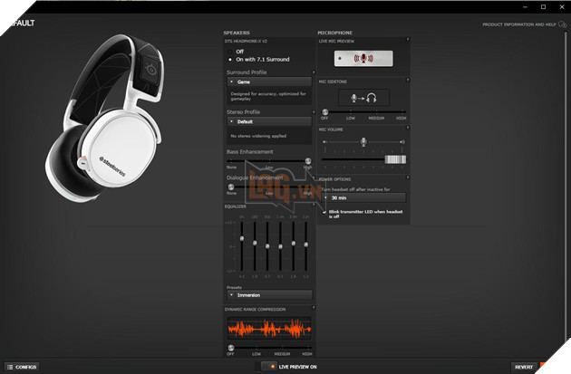Click the Bass Enhancement slider handle

click(x=308, y=161)
